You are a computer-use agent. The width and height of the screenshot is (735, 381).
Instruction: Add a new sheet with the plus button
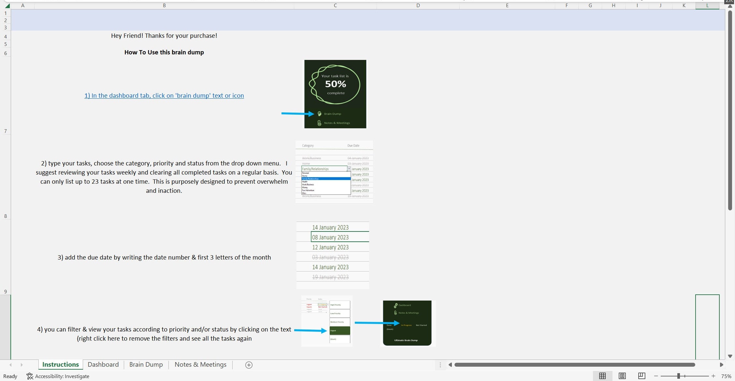pyautogui.click(x=249, y=365)
